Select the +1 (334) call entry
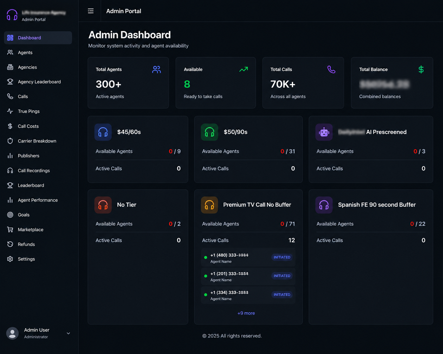This screenshot has height=354, width=443. click(248, 295)
